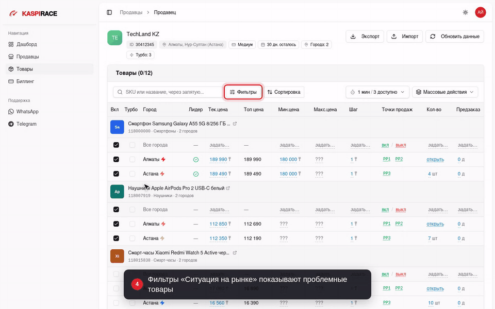495x309 pixels.
Task: Uncheck Вкл for AirPods Астана row
Action: coord(116,238)
